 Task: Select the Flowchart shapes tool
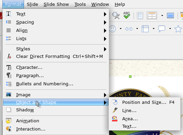pos(145,29)
